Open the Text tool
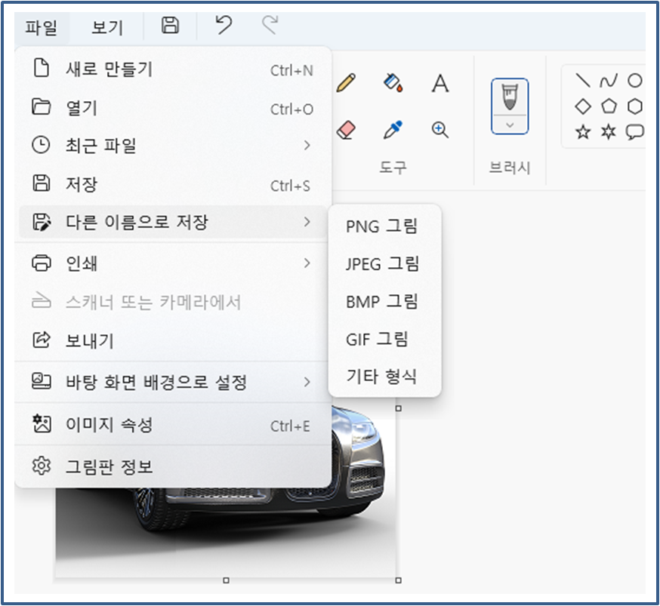This screenshot has height=606, width=660. 439,84
